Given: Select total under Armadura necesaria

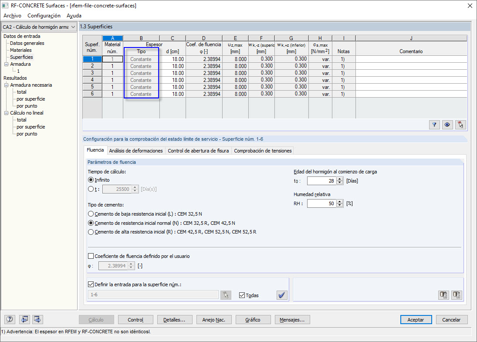Looking at the screenshot, I should (x=22, y=92).
